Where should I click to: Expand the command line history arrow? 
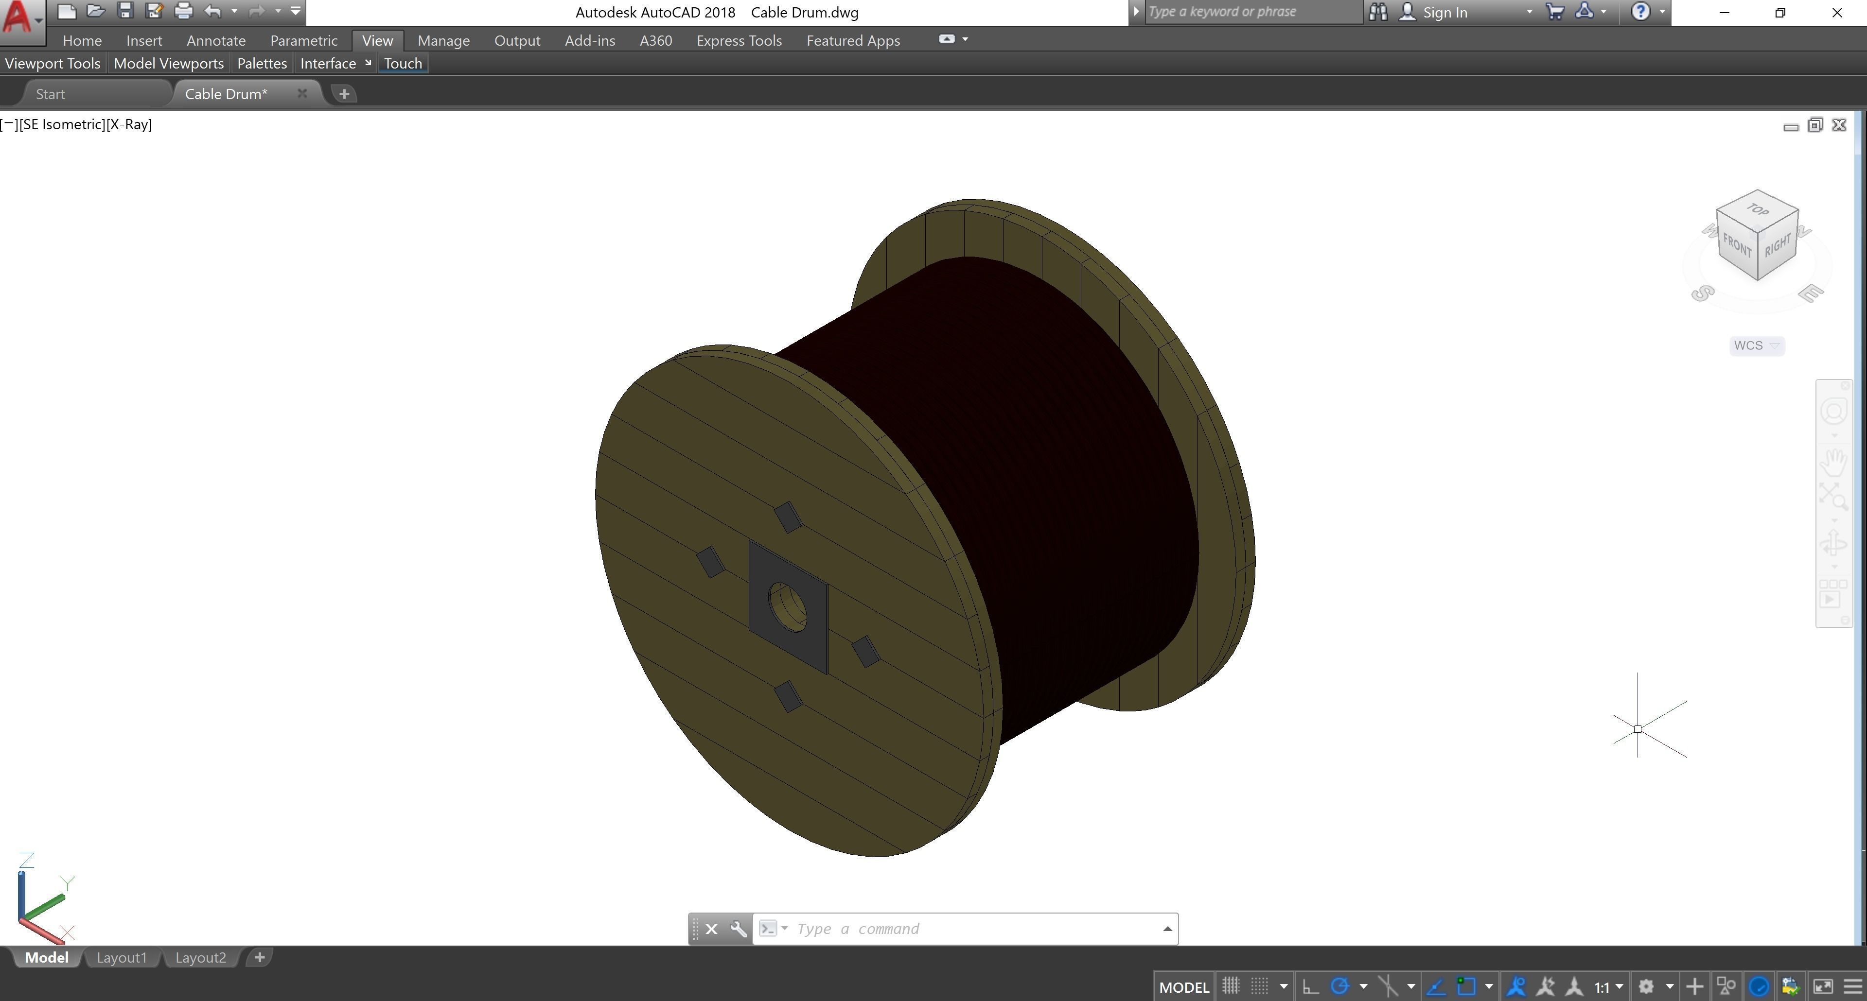coord(1167,929)
